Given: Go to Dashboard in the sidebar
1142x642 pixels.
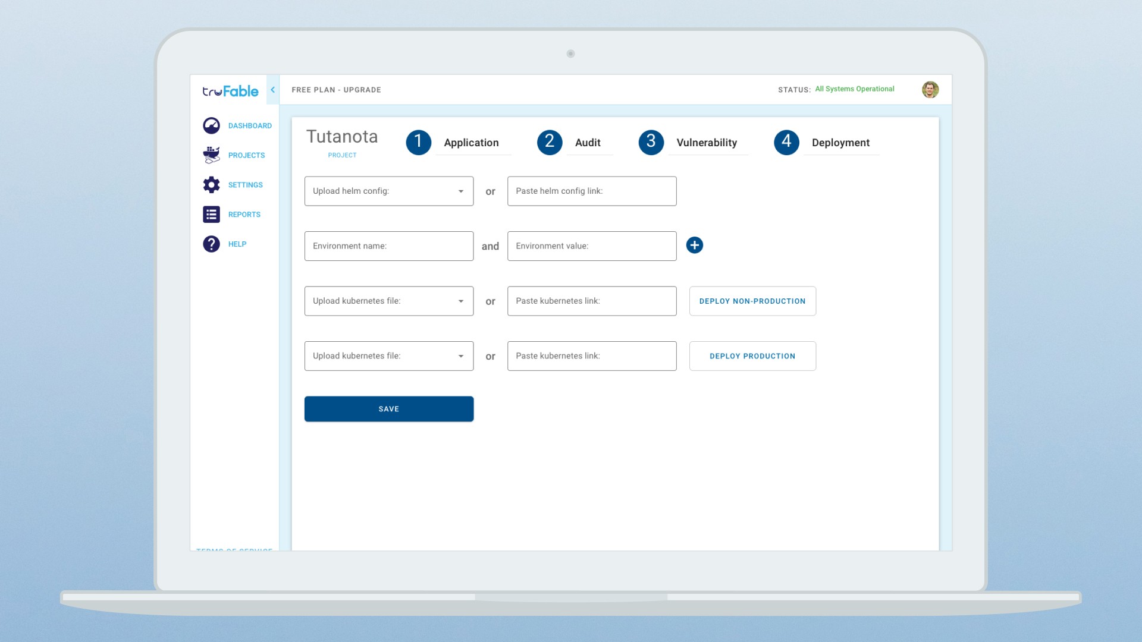Looking at the screenshot, I should coord(250,126).
